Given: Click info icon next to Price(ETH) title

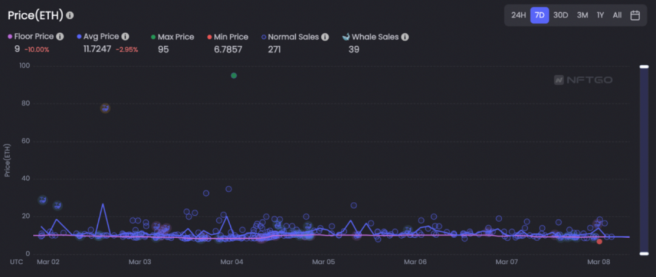Looking at the screenshot, I should pos(70,16).
